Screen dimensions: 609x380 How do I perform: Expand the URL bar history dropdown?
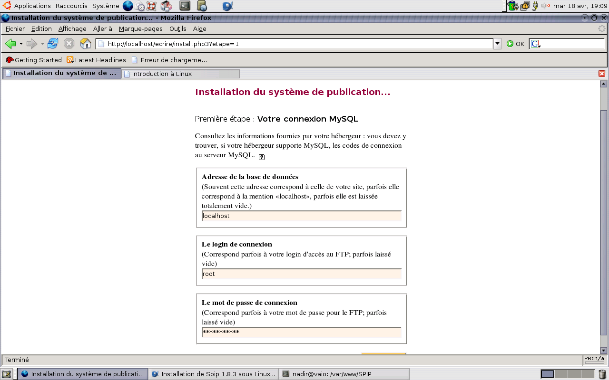pyautogui.click(x=498, y=44)
